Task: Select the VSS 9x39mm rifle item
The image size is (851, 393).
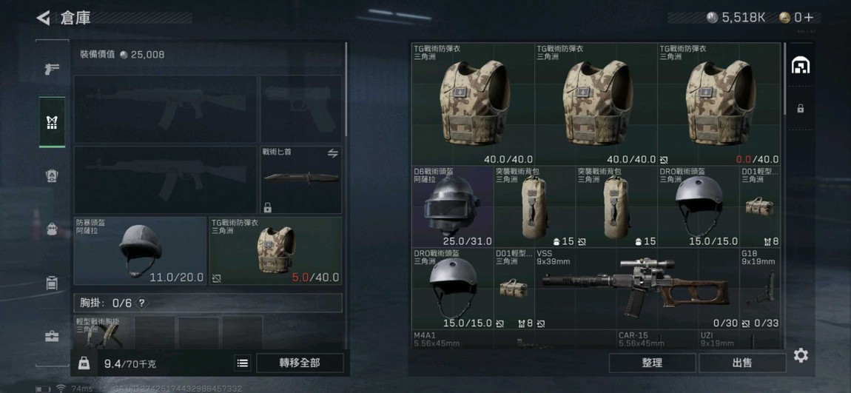Action: pyautogui.click(x=636, y=288)
